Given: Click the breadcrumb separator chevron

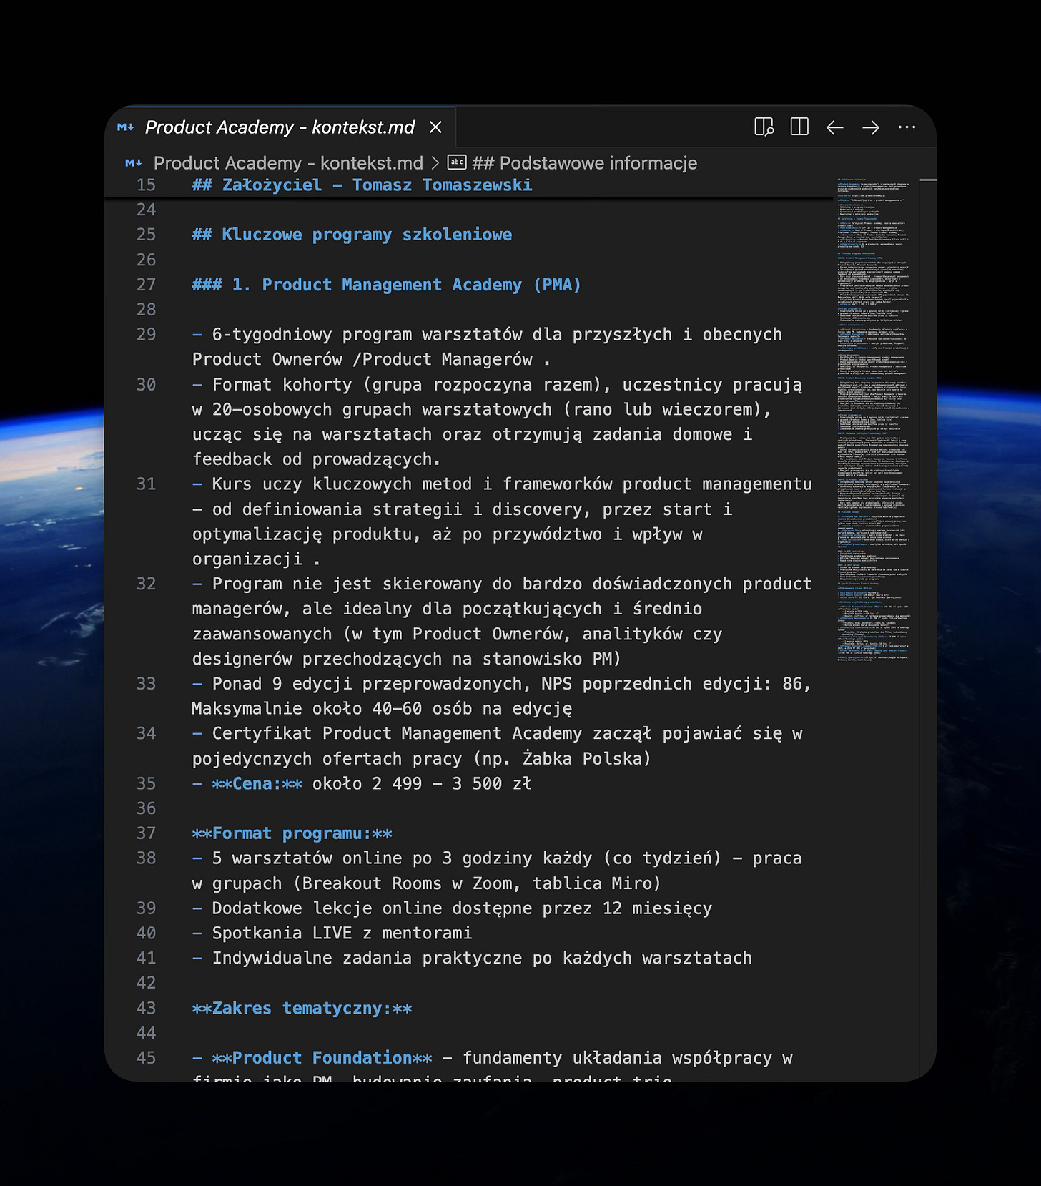Looking at the screenshot, I should [x=435, y=163].
